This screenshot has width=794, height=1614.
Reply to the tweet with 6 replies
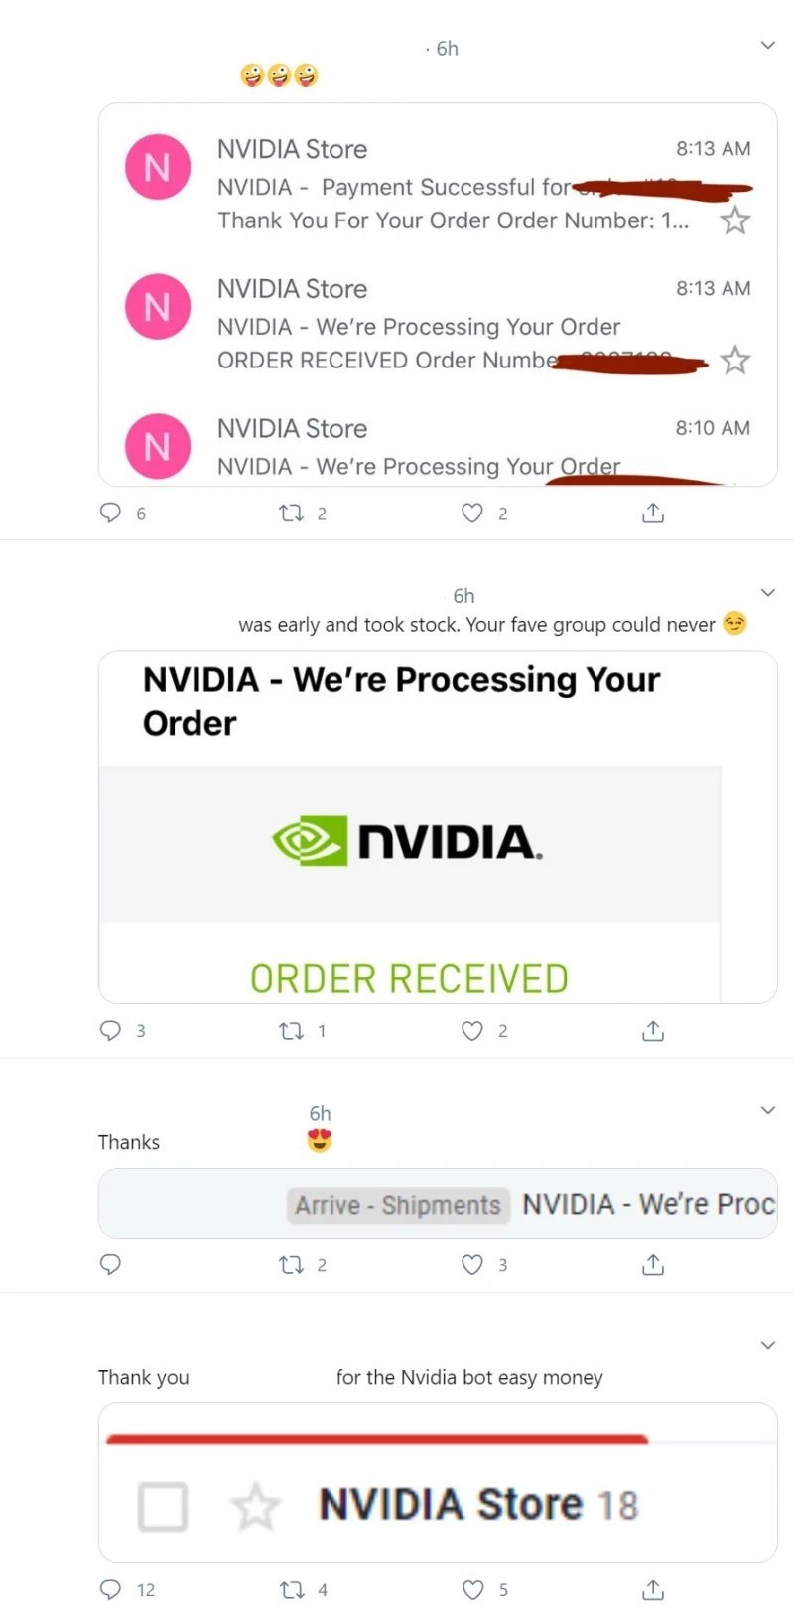[x=110, y=513]
